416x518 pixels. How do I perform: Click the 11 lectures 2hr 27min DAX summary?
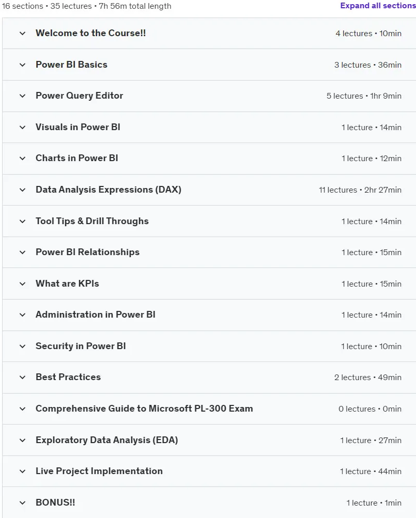coord(360,190)
